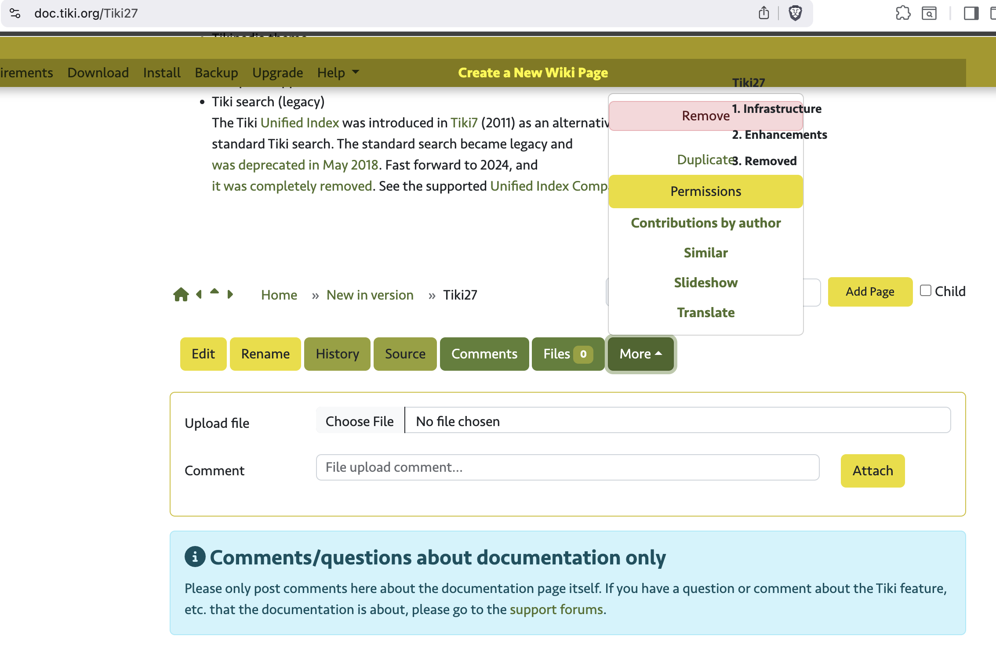Go to the home icon in breadcrumb
Screen dimensions: 996x658
coord(181,294)
